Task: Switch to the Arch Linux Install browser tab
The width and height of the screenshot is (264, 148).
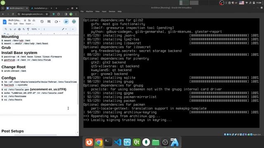Action: (x=17, y=8)
